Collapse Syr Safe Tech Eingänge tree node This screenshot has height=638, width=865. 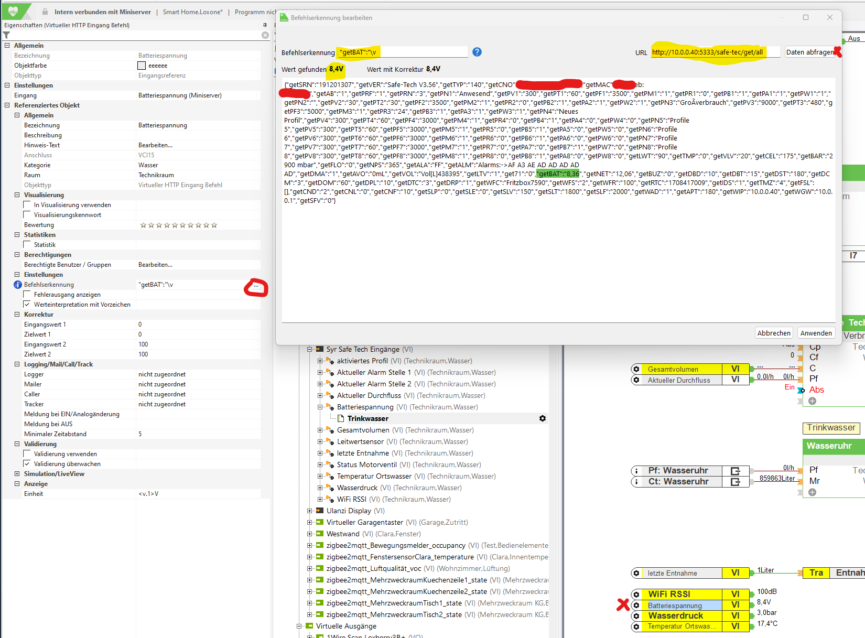[x=310, y=349]
